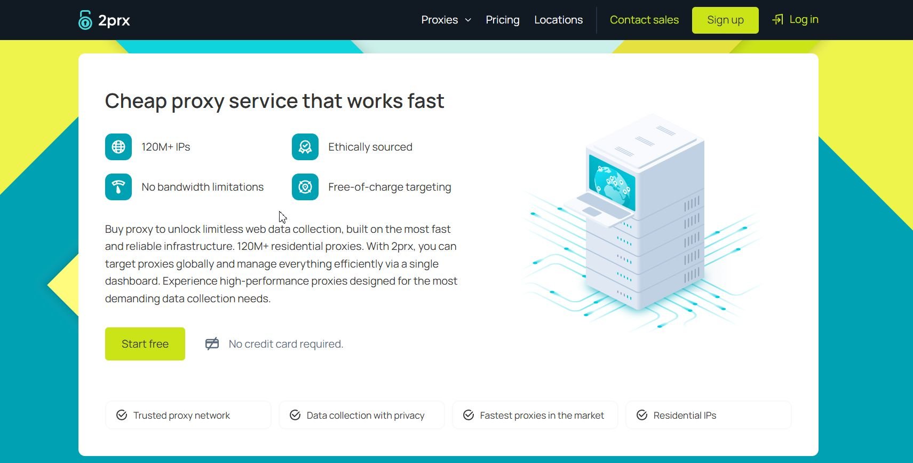Click the Log in arrow icon

click(x=778, y=20)
